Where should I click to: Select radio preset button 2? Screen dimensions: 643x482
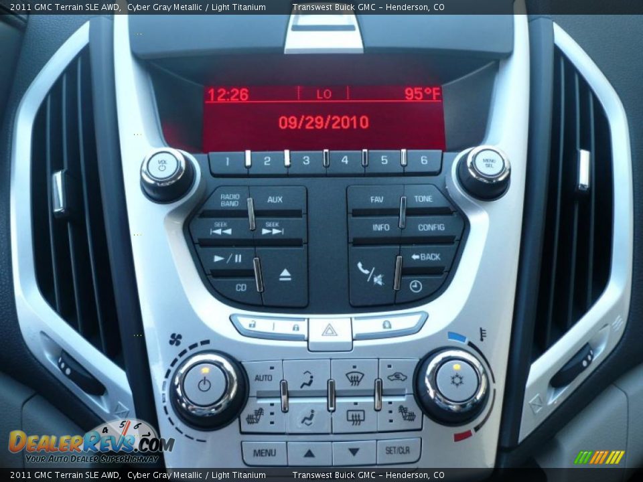267,161
